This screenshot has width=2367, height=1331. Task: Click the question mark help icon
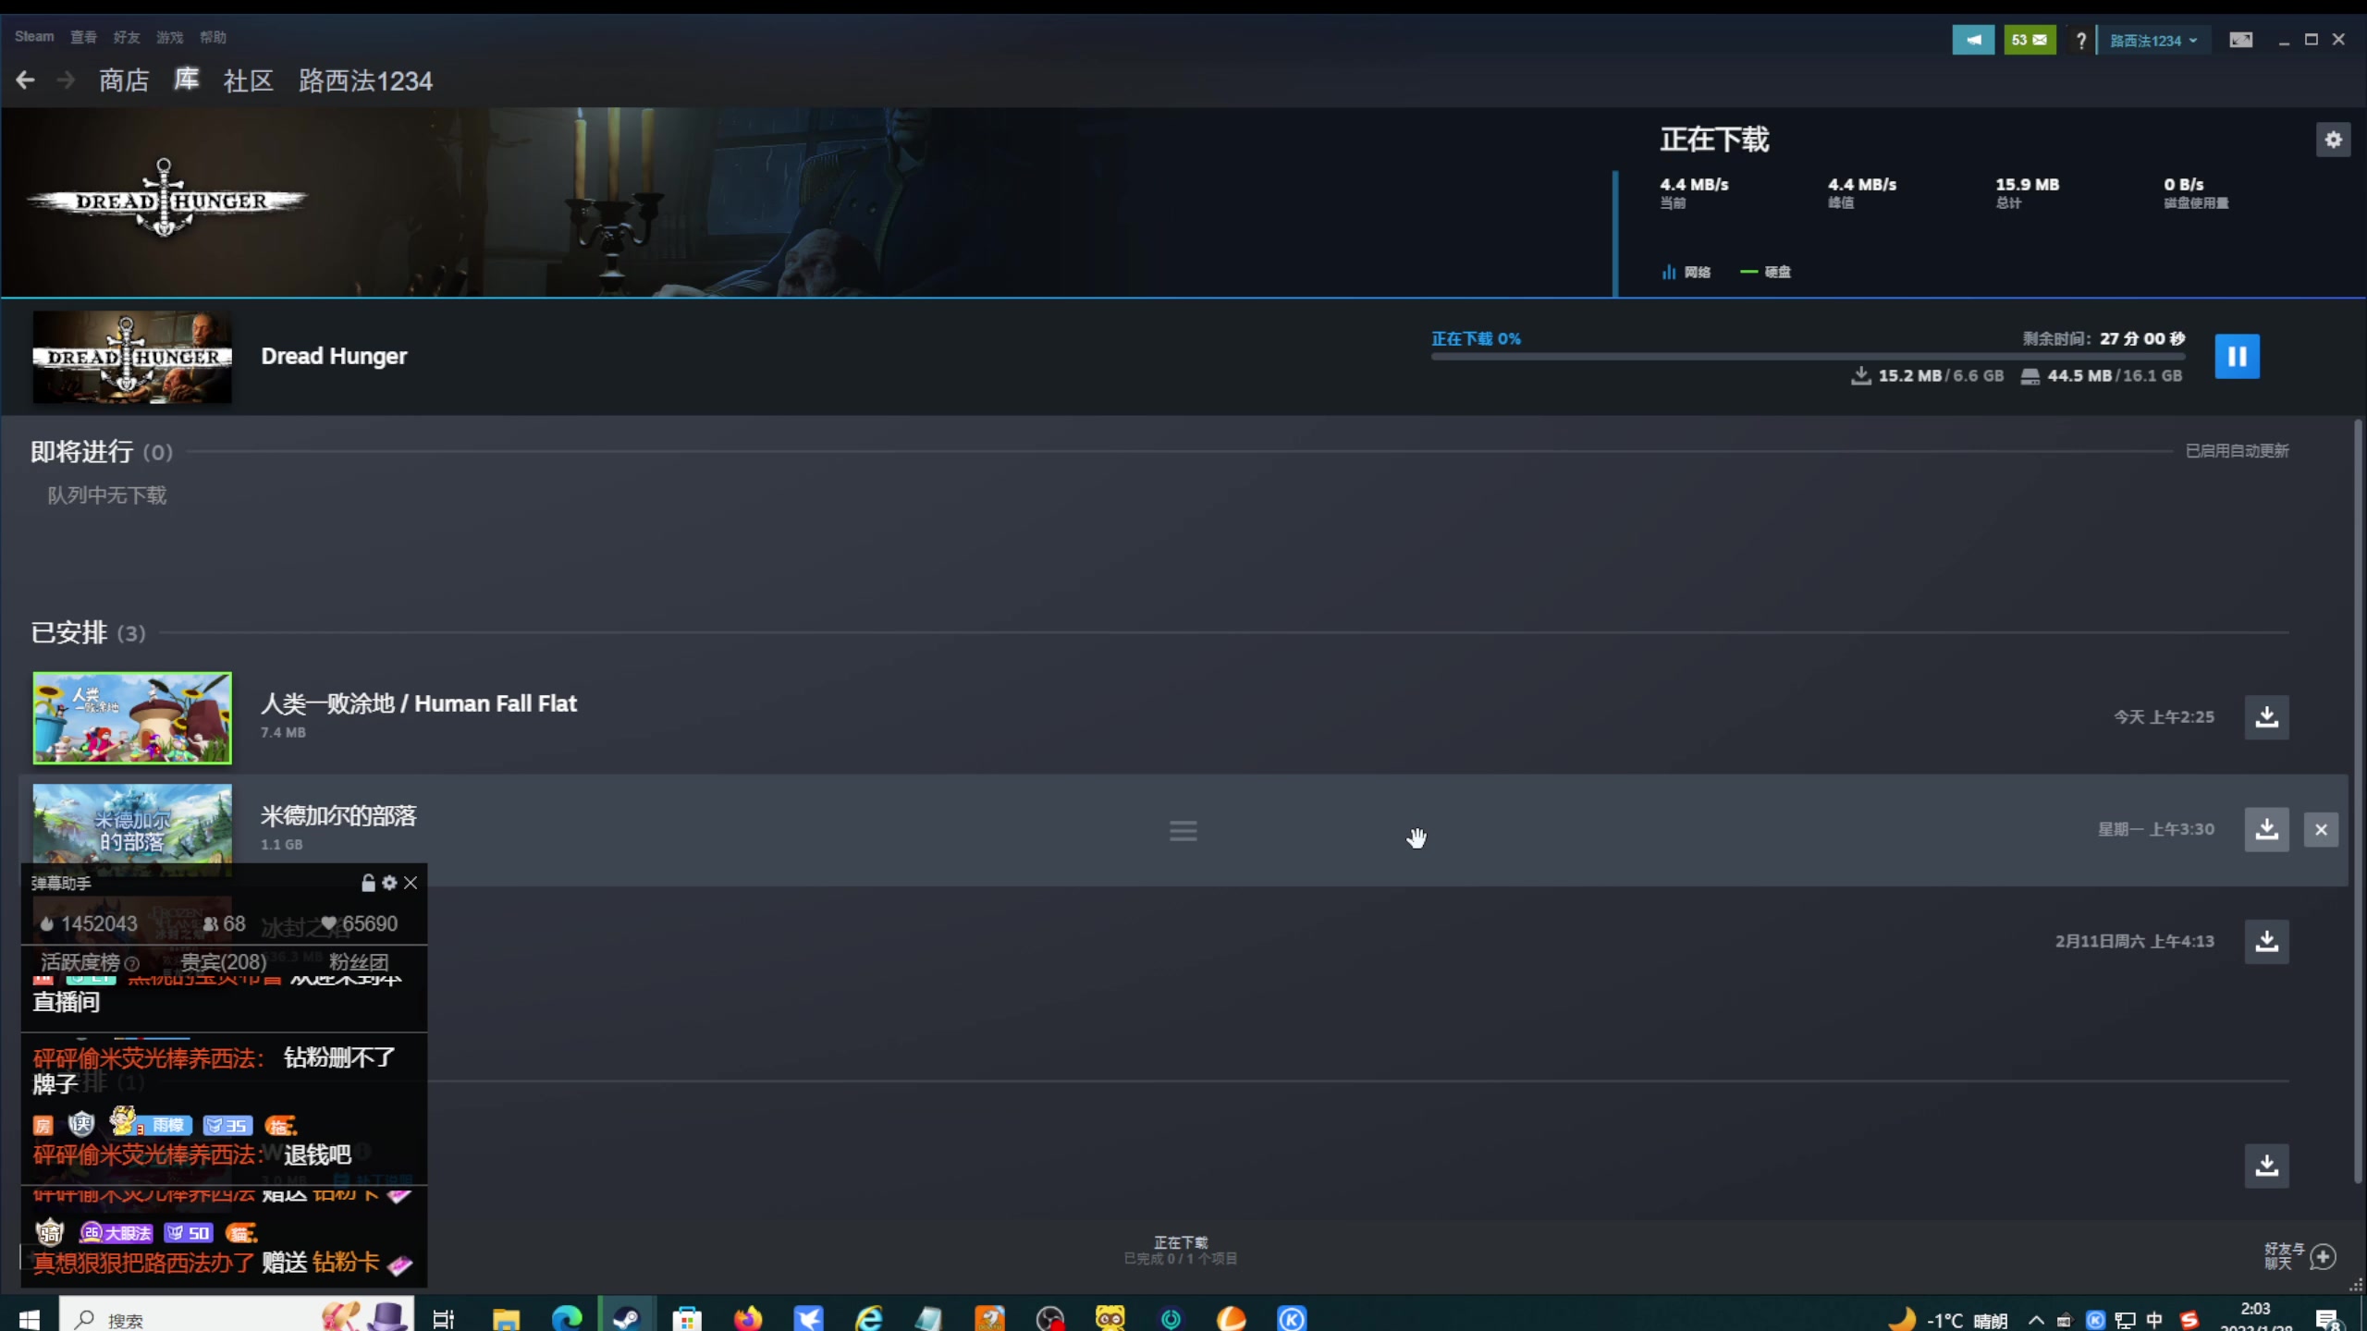[x=2080, y=40]
